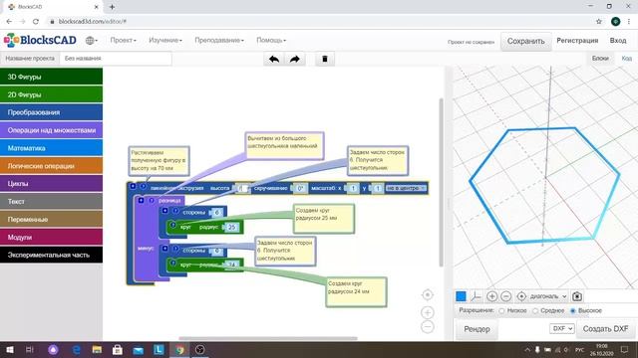Center the blocks workspace with target icon

pos(428,294)
